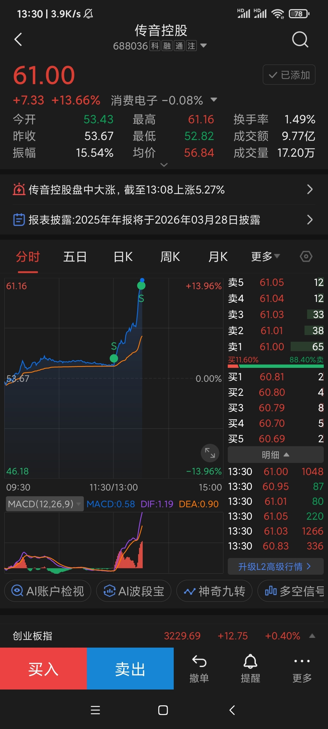Tap the 创业板指 index name

pos(32,636)
